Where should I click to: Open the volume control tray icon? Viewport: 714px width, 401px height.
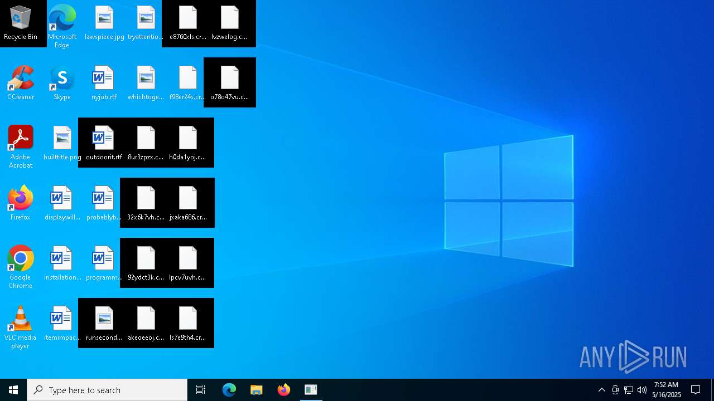click(642, 390)
